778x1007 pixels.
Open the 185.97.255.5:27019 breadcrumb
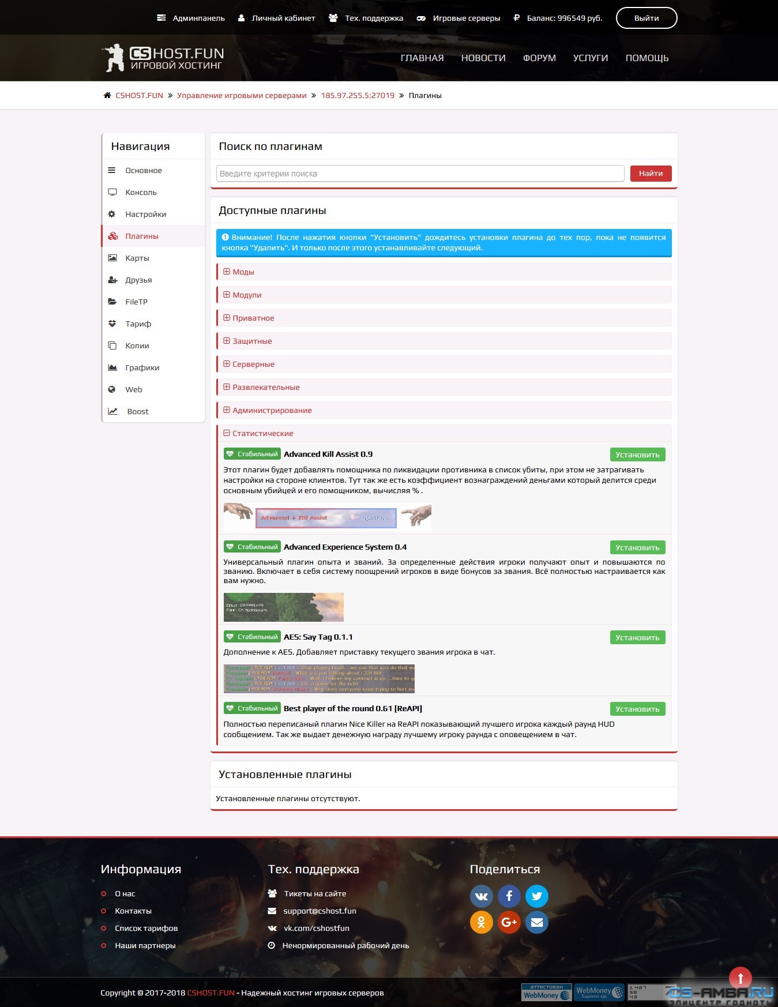point(358,95)
